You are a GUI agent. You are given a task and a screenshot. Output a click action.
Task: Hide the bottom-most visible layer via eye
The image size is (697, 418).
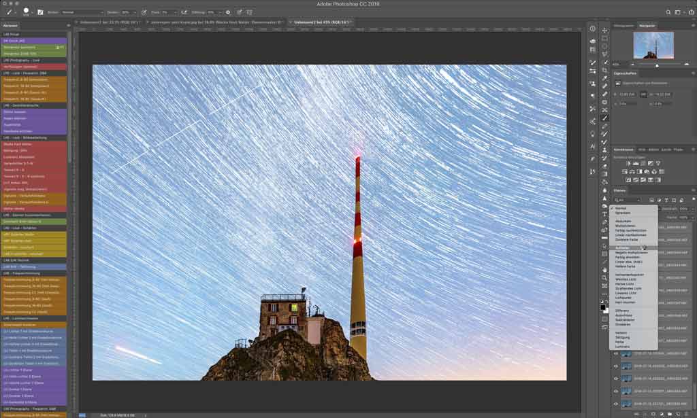click(x=616, y=404)
